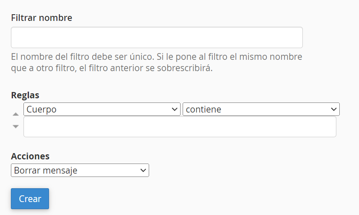Select the word contiene in rules row
This screenshot has height=215, width=359.
point(203,110)
